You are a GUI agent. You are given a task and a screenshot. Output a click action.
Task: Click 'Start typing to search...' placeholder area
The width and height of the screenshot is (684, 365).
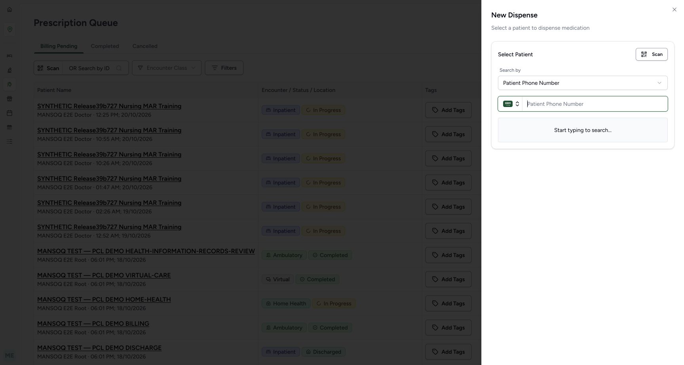[583, 130]
